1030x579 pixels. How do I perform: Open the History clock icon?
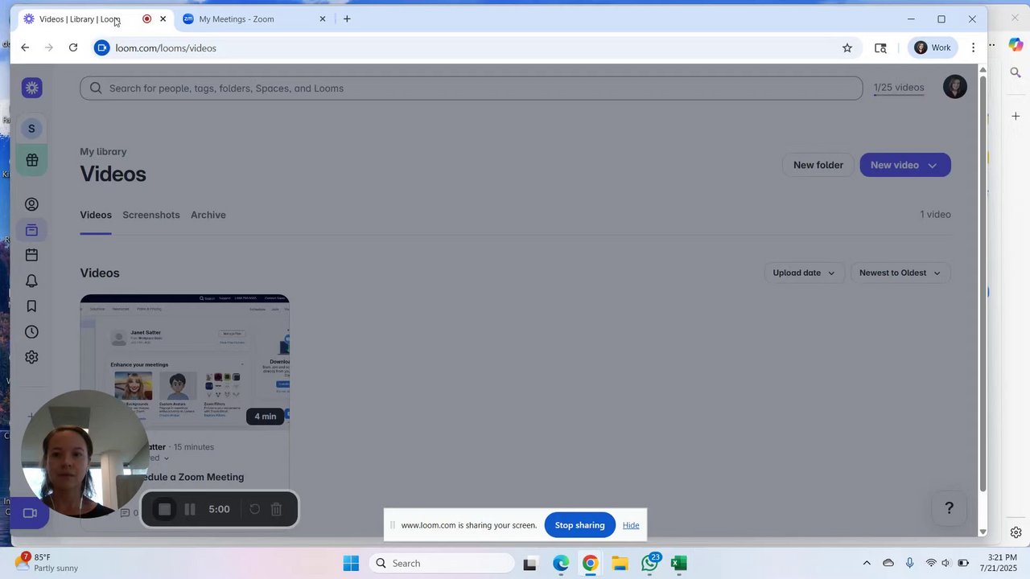[x=31, y=331]
